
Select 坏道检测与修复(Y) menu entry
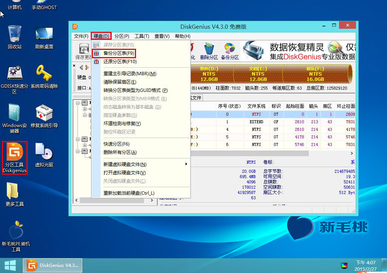141,123
